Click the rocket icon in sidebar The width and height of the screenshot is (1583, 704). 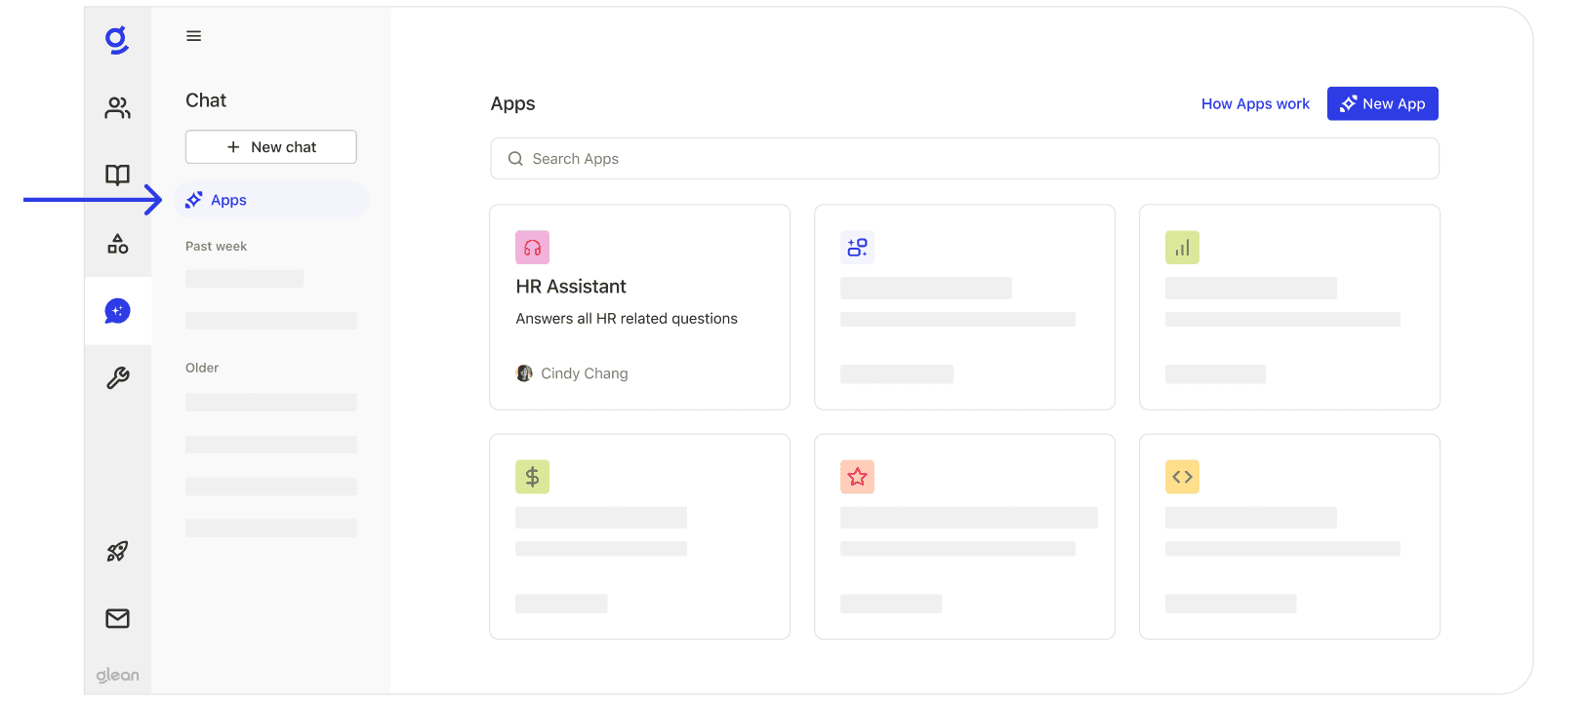(x=117, y=552)
